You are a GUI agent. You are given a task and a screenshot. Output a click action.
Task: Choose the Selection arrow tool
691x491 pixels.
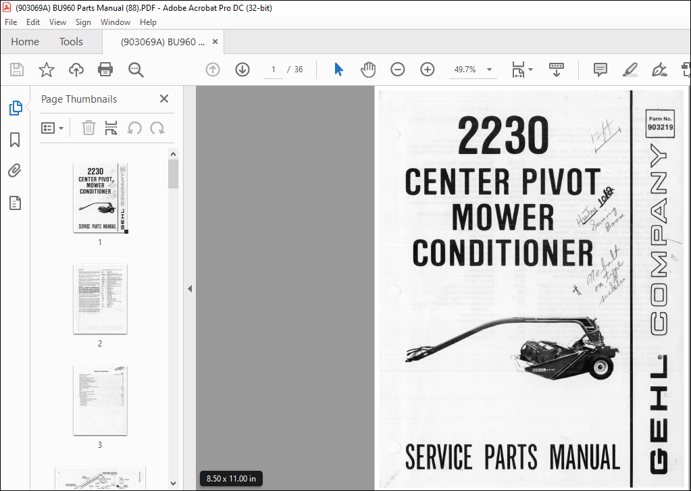338,70
